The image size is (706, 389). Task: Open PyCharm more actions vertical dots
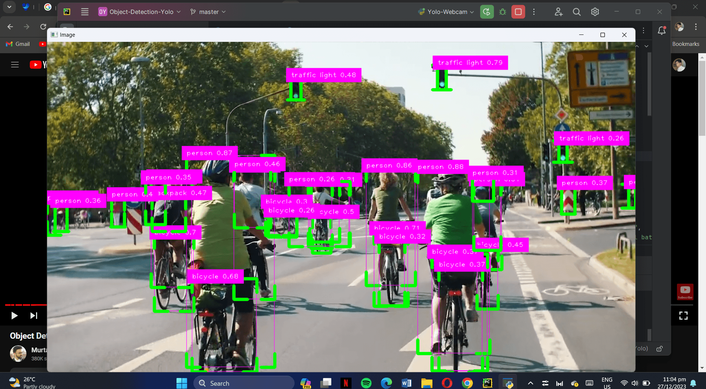tap(534, 12)
